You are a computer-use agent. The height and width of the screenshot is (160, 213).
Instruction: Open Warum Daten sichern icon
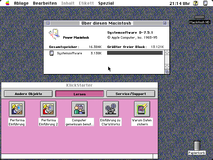[x=142, y=109]
